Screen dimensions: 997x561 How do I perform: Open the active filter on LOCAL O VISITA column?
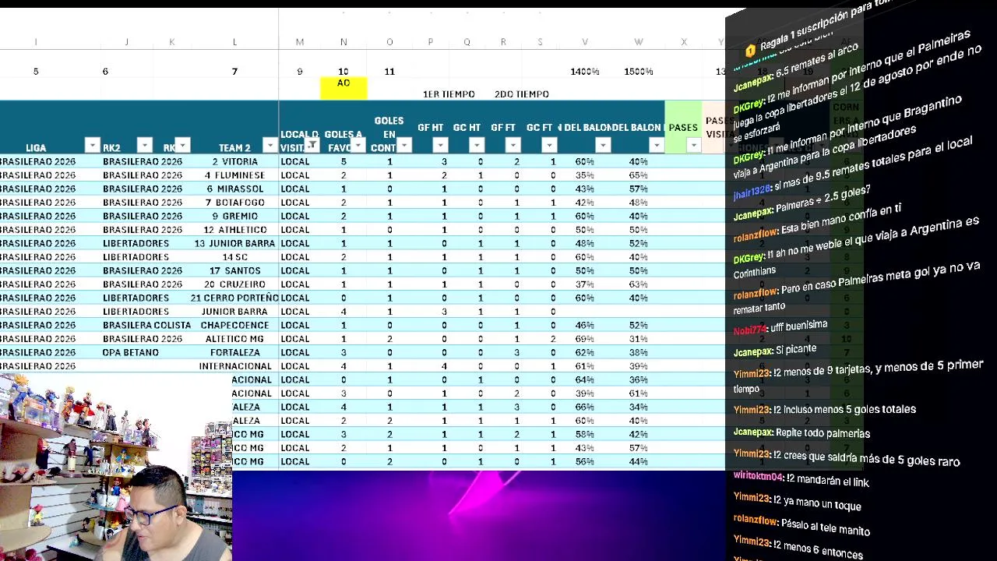pyautogui.click(x=312, y=145)
